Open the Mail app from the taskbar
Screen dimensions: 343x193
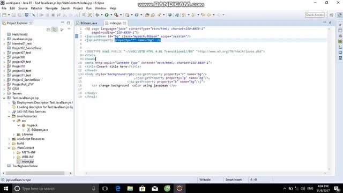pos(155,188)
